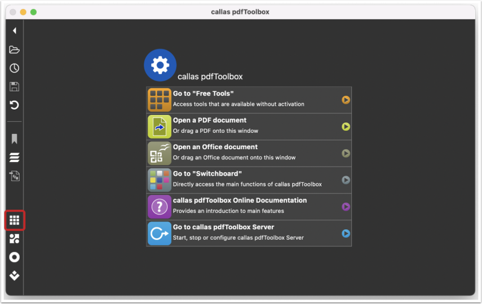Click 'Start, stop or configure callas pdfToolbox Server'
Screen dimensions: 482x304
238,238
